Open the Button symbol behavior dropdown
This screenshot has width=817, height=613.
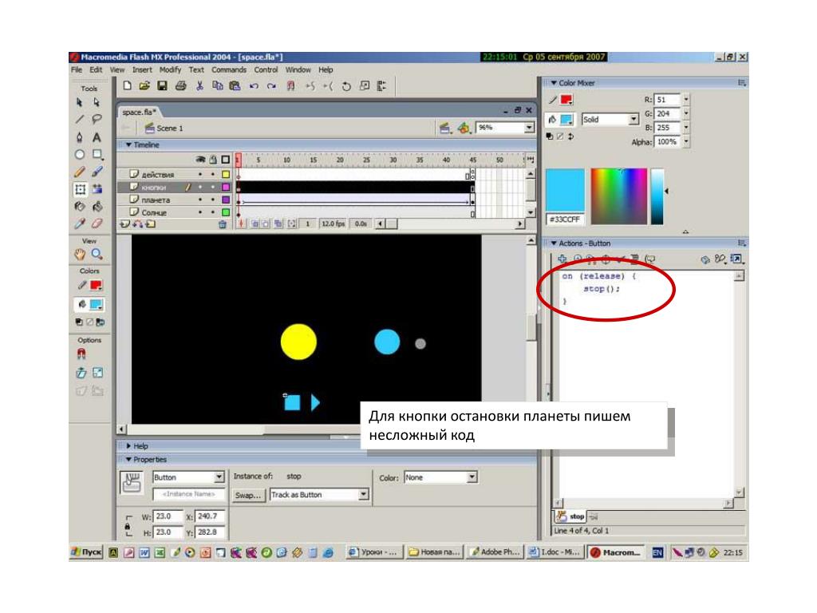(x=219, y=477)
